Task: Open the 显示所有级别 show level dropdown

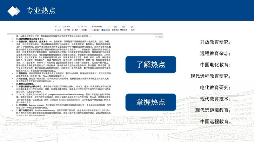Action: (100, 27)
